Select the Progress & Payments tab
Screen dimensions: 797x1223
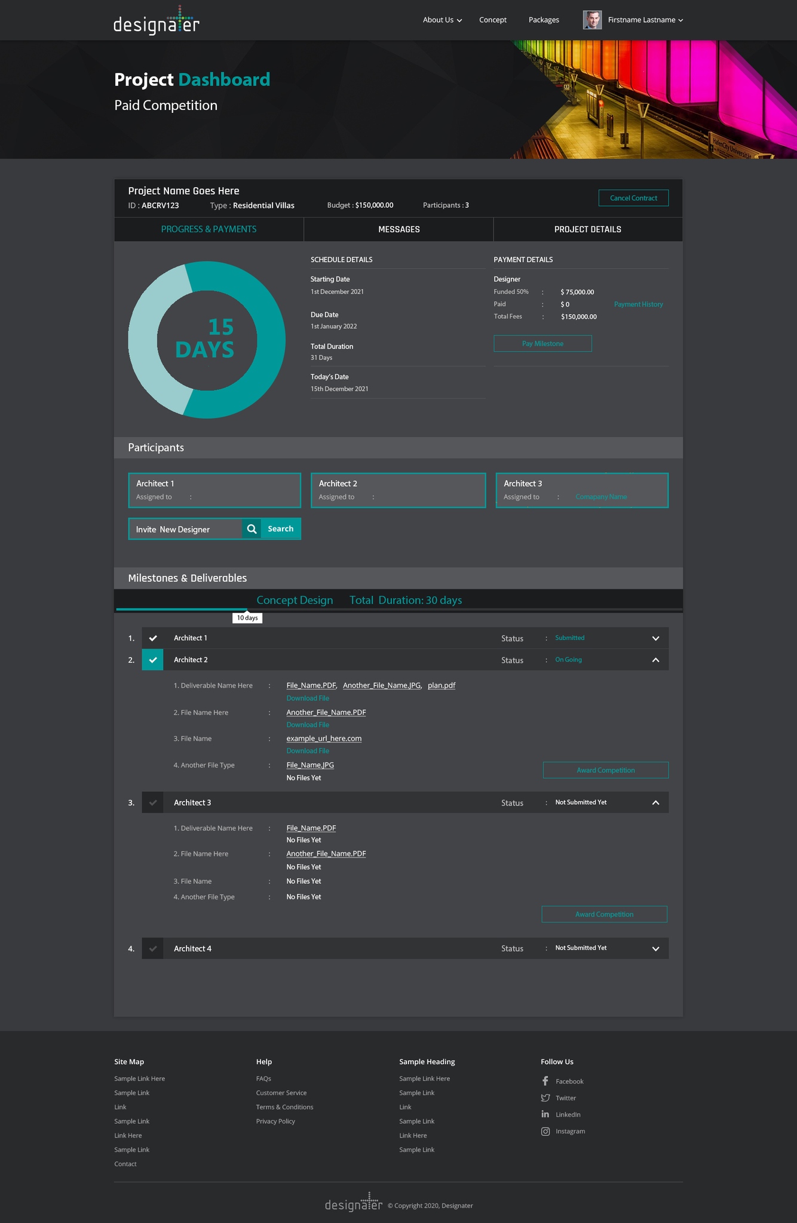click(209, 229)
